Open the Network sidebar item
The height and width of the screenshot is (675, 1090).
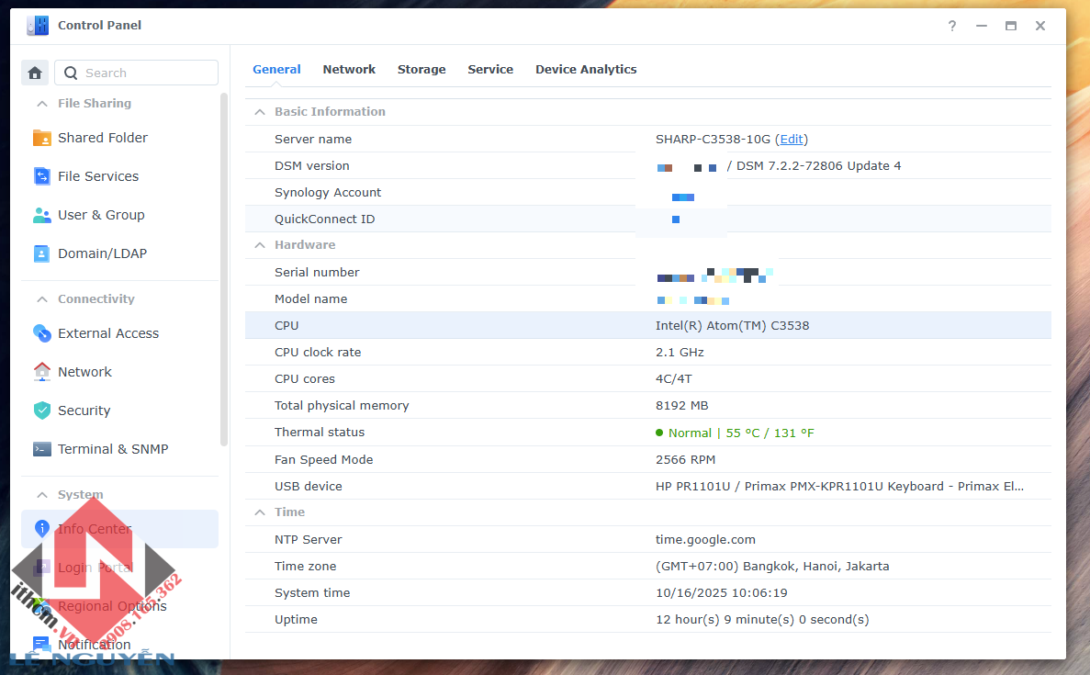pyautogui.click(x=84, y=372)
